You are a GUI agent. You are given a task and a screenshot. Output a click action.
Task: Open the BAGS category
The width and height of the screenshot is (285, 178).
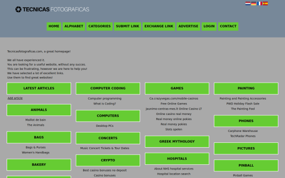[39, 137]
